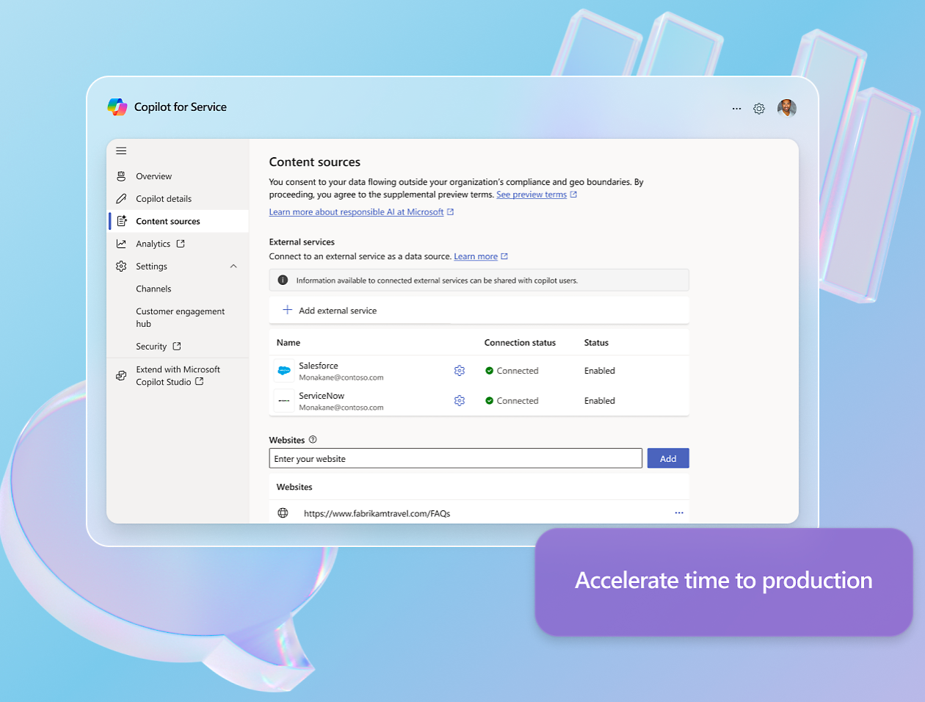
Task: Open Salesforce connection settings gear
Action: click(460, 371)
